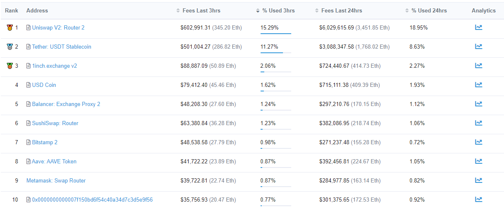Image resolution: width=504 pixels, height=207 pixels.
Task: Click contract document icon beside Tether USDT
Action: (28, 47)
